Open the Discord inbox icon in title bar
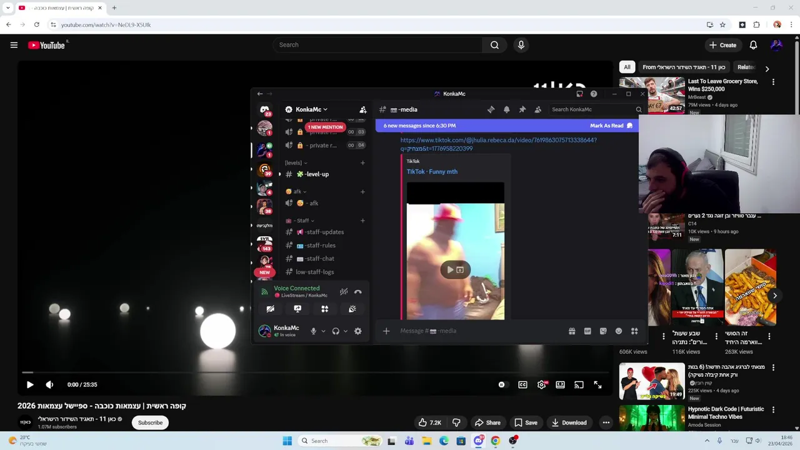Image resolution: width=800 pixels, height=450 pixels. pyautogui.click(x=579, y=94)
